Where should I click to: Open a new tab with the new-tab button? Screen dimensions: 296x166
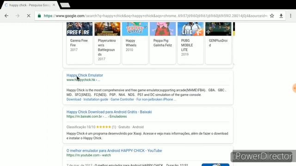pos(65,5)
